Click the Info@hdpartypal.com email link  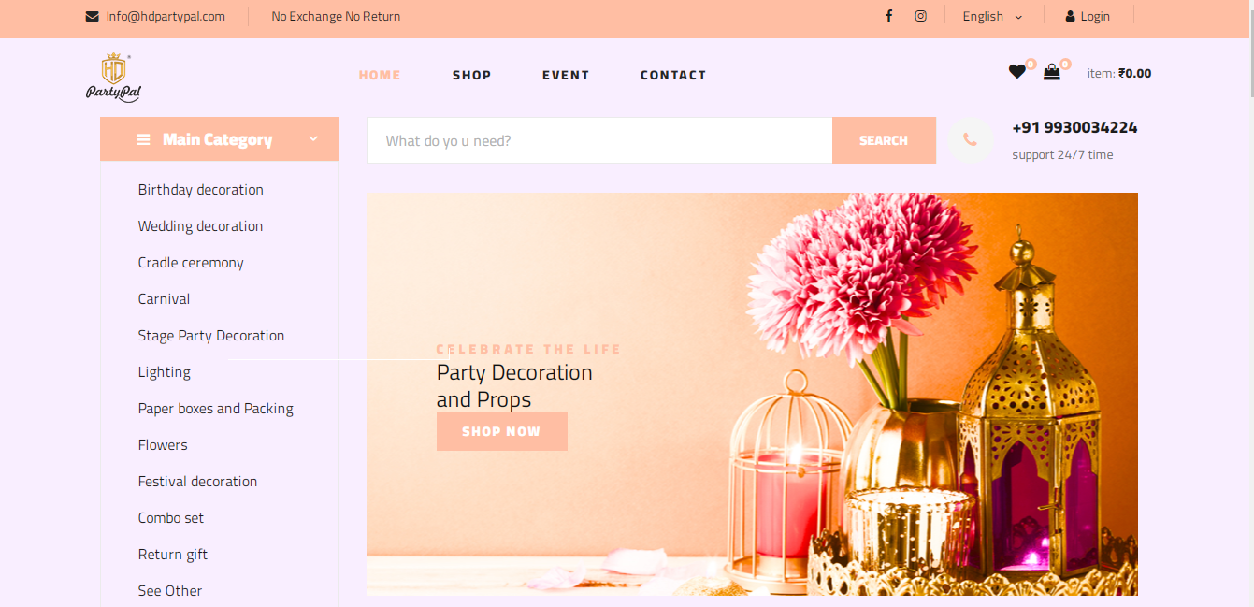[166, 16]
